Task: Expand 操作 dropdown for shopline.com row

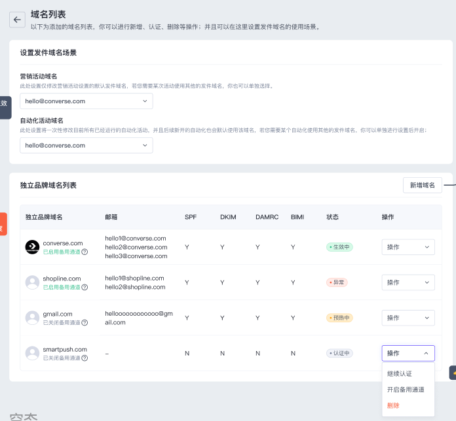Action: pos(408,282)
